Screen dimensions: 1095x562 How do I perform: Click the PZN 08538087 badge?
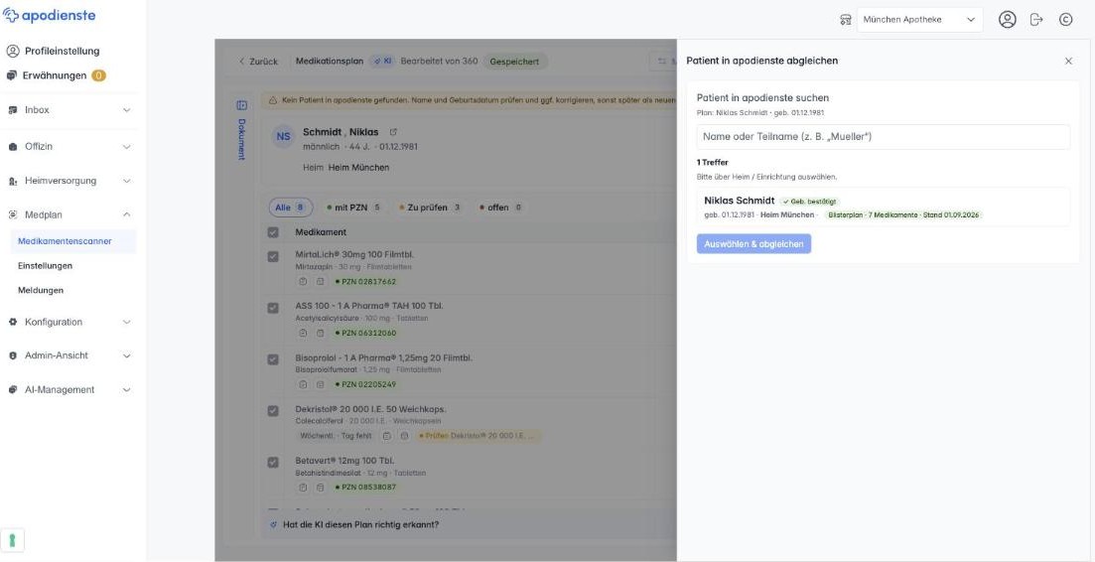(x=364, y=488)
